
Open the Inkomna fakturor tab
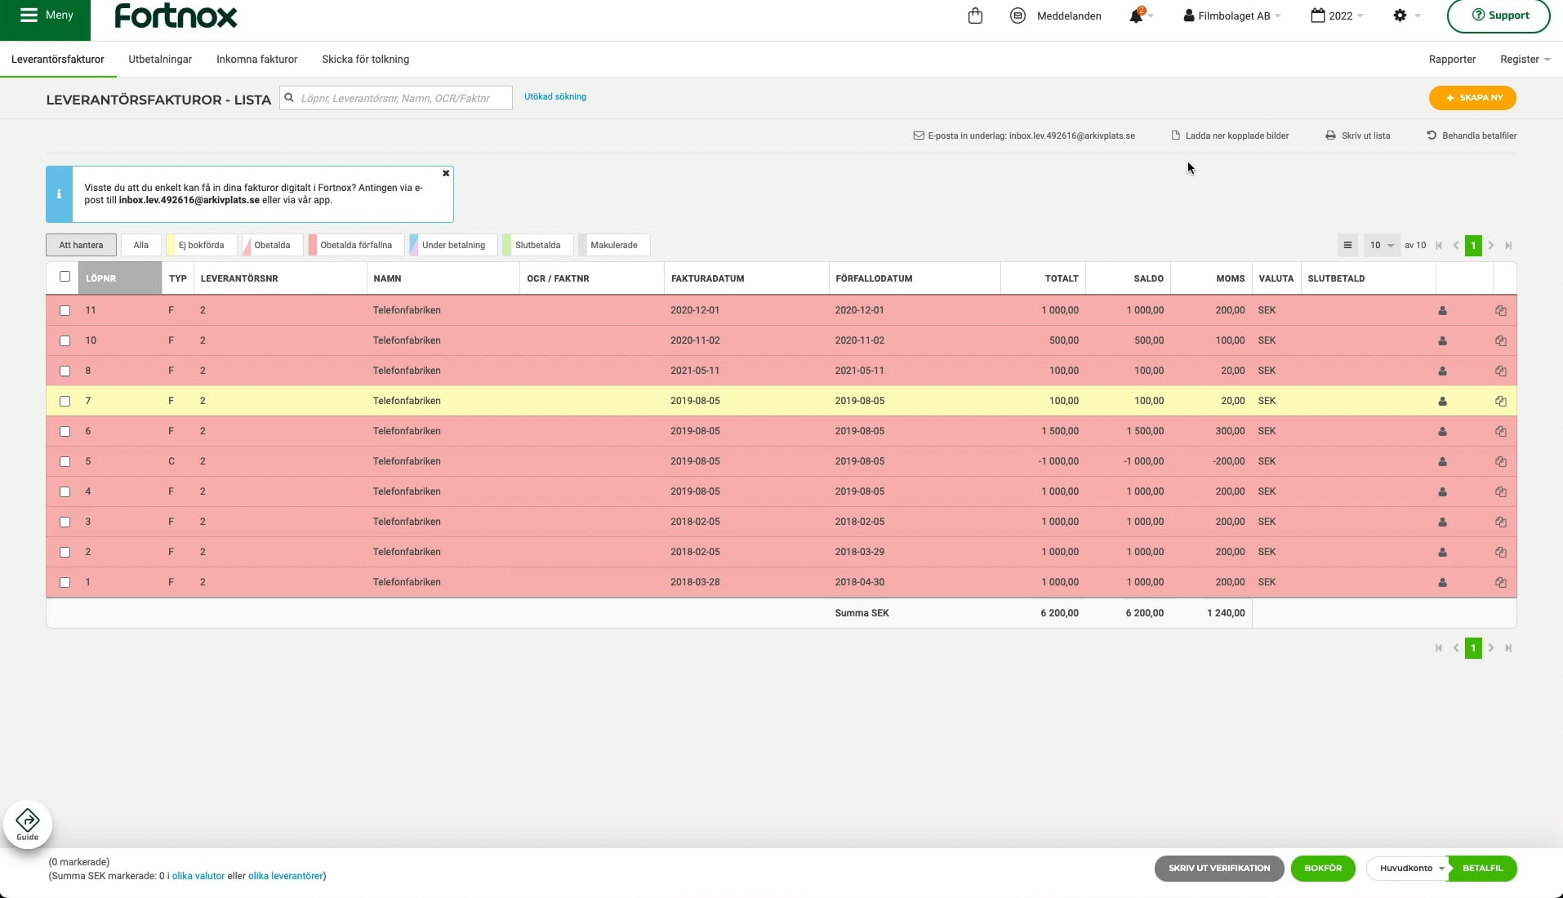coord(256,60)
